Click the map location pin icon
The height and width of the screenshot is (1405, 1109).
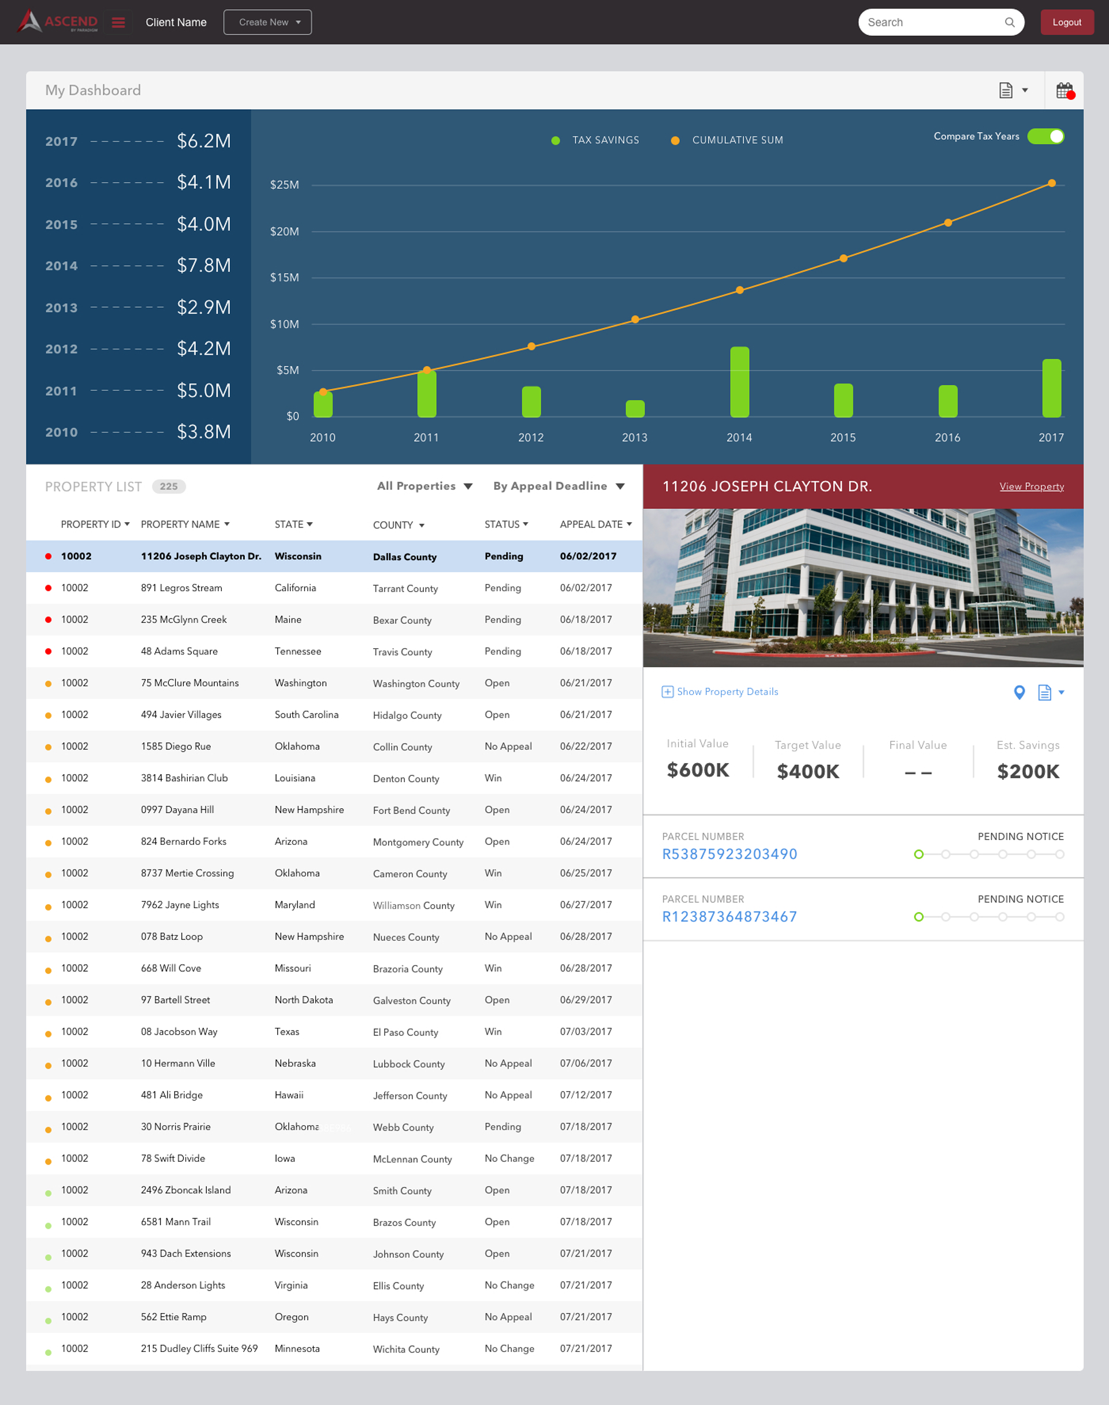1019,692
